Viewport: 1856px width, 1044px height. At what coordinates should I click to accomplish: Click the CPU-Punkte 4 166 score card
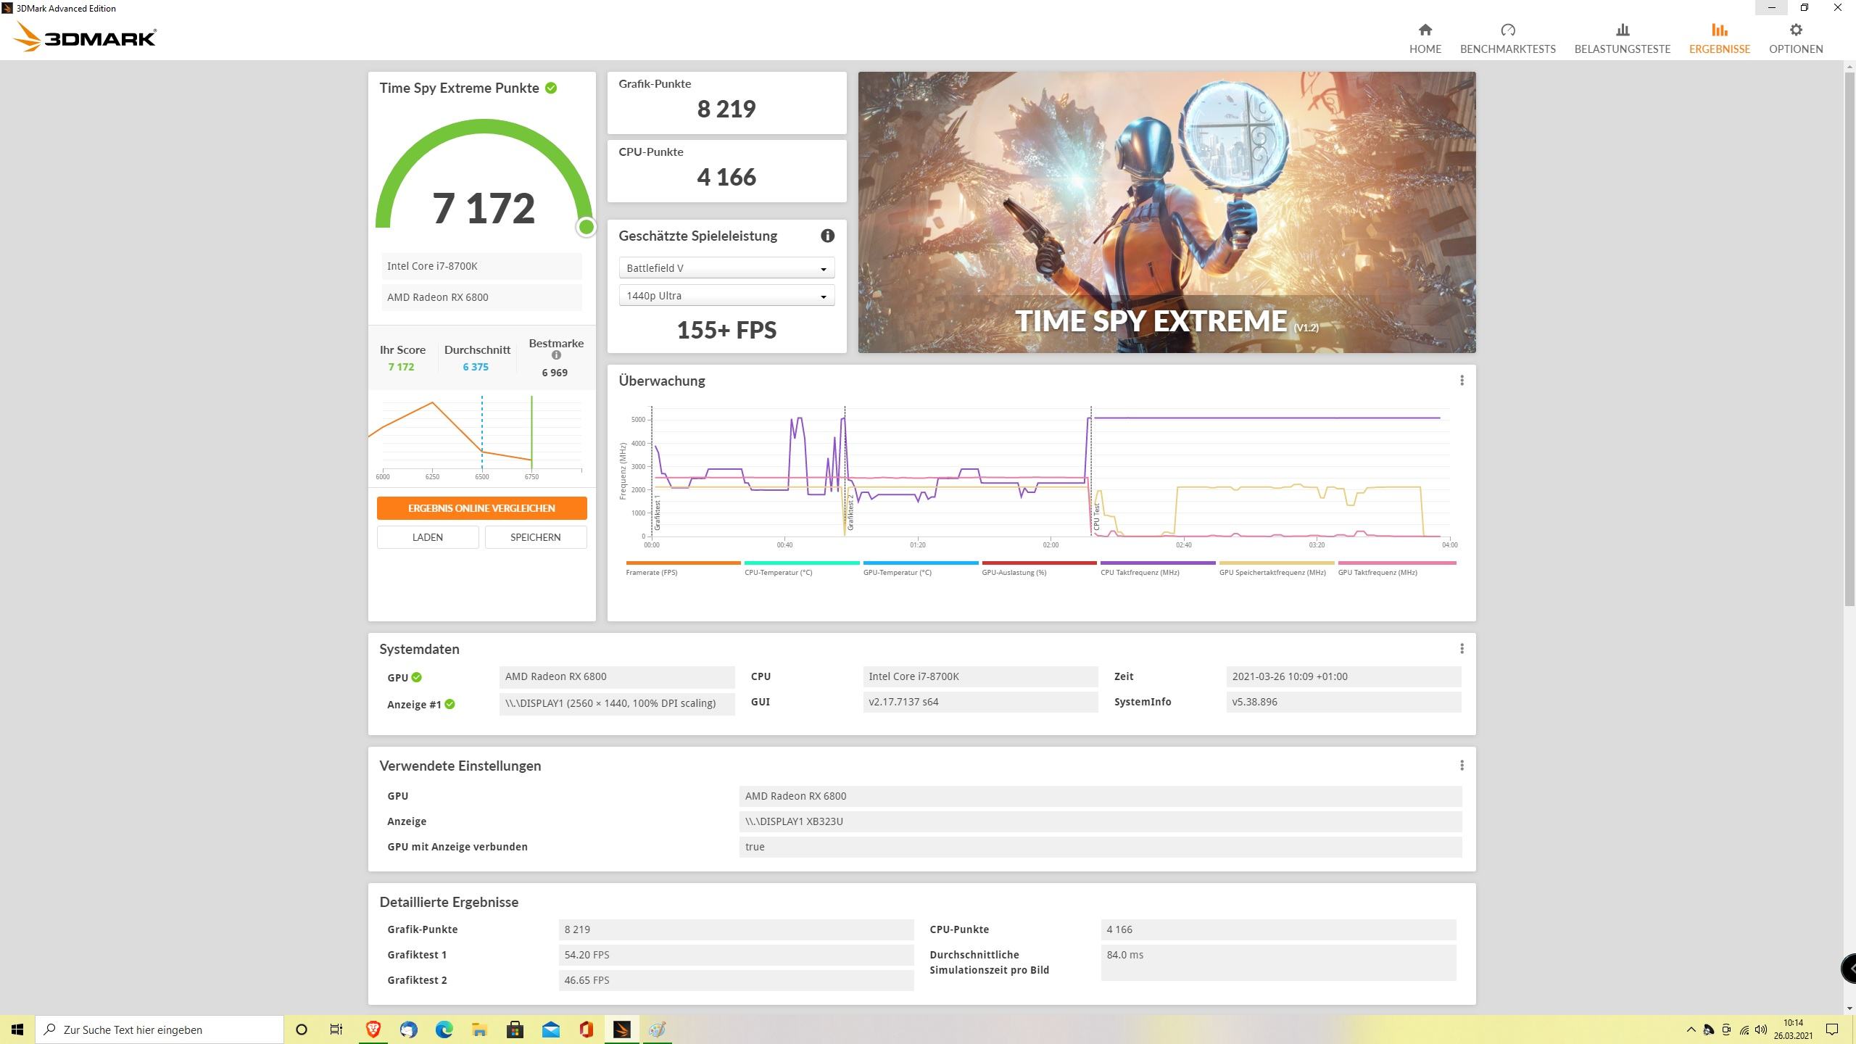point(726,171)
